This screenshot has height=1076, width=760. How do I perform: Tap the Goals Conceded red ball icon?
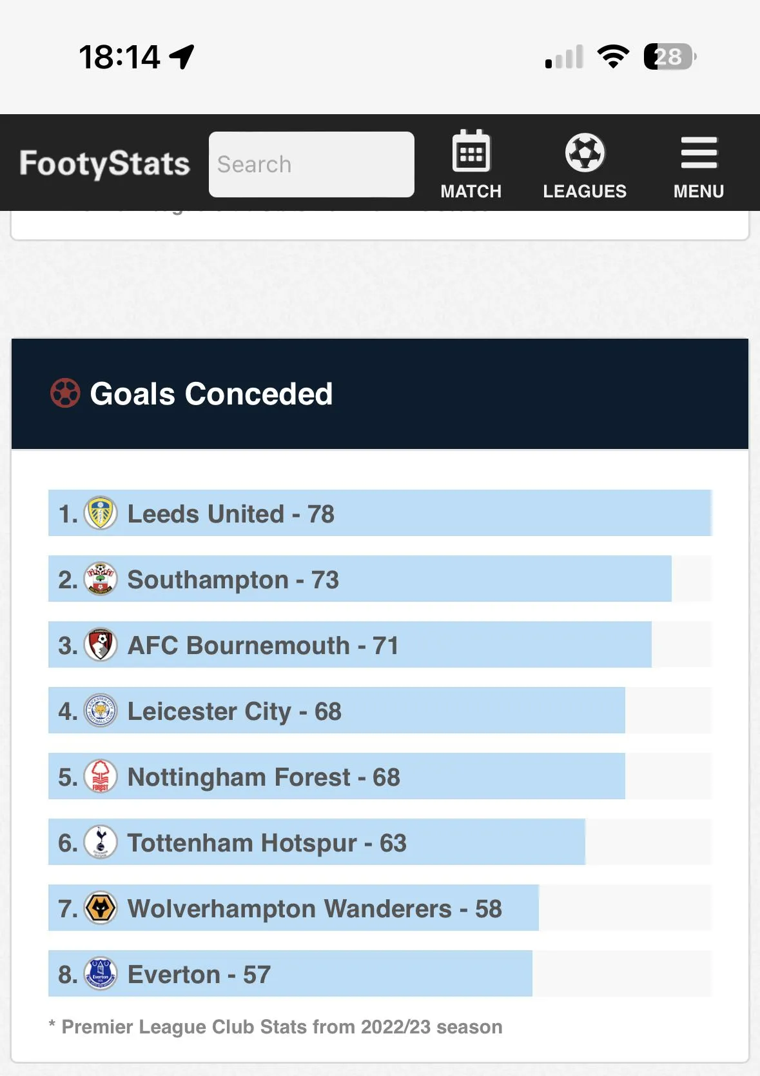65,394
